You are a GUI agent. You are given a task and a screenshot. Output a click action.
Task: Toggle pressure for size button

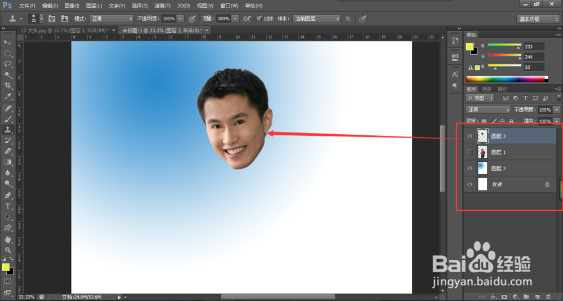coord(363,19)
